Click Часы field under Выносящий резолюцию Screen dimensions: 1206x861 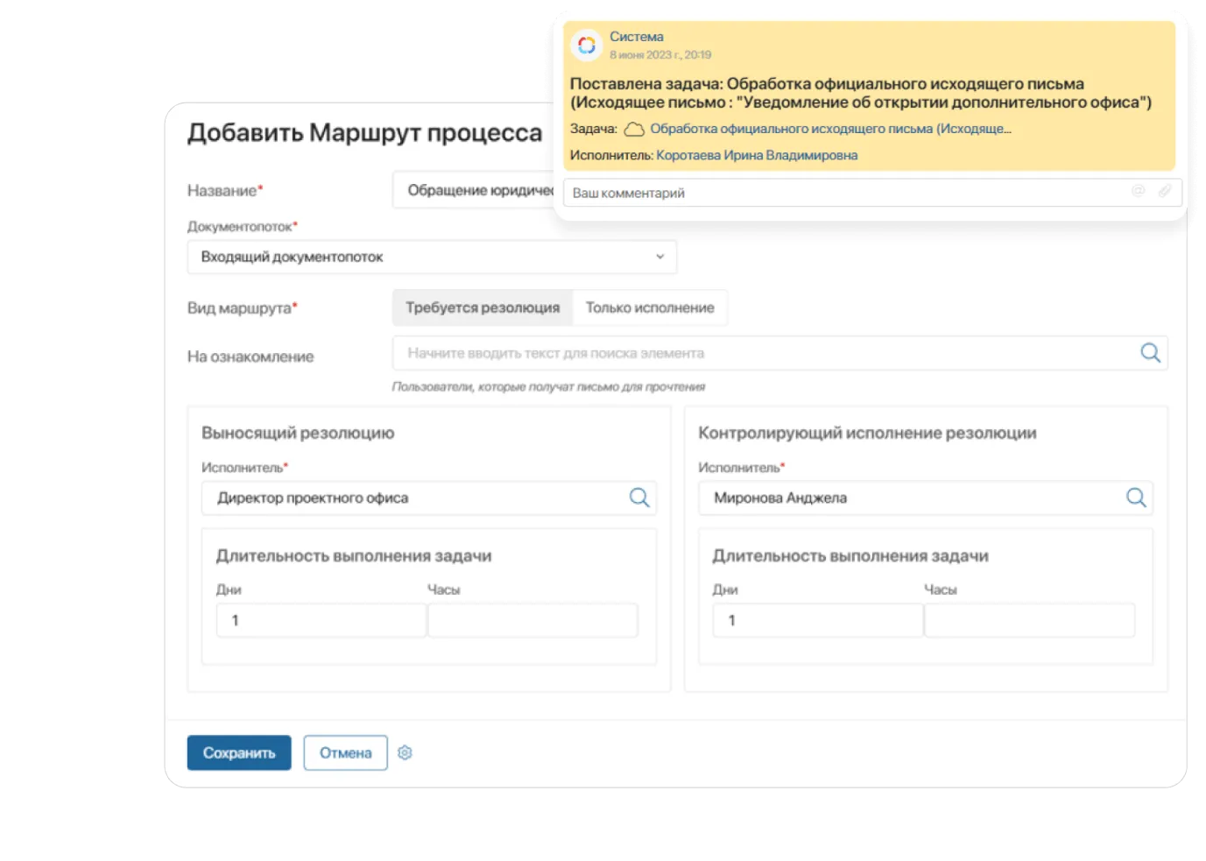coord(532,620)
